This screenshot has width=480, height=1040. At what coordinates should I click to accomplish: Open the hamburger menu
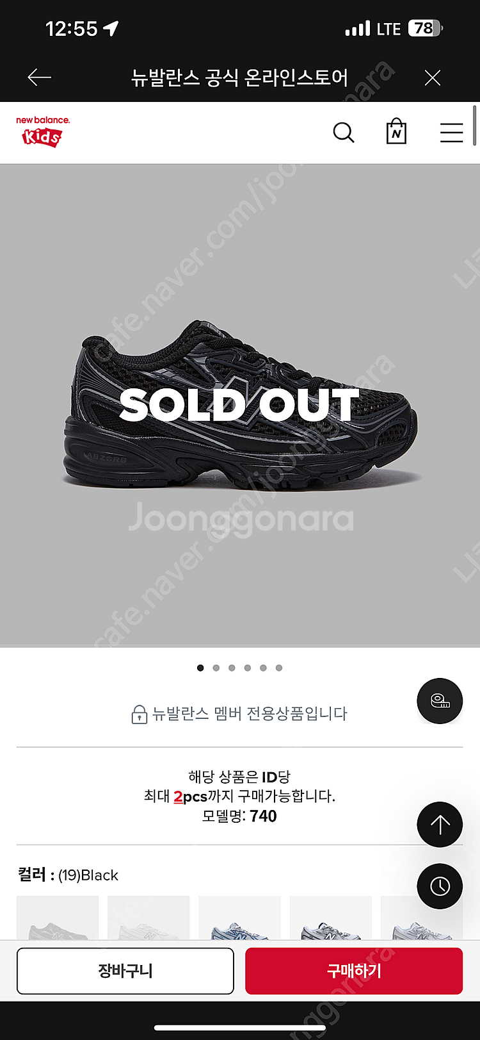point(451,133)
